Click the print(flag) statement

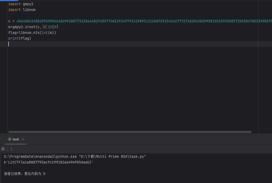pos(20,38)
